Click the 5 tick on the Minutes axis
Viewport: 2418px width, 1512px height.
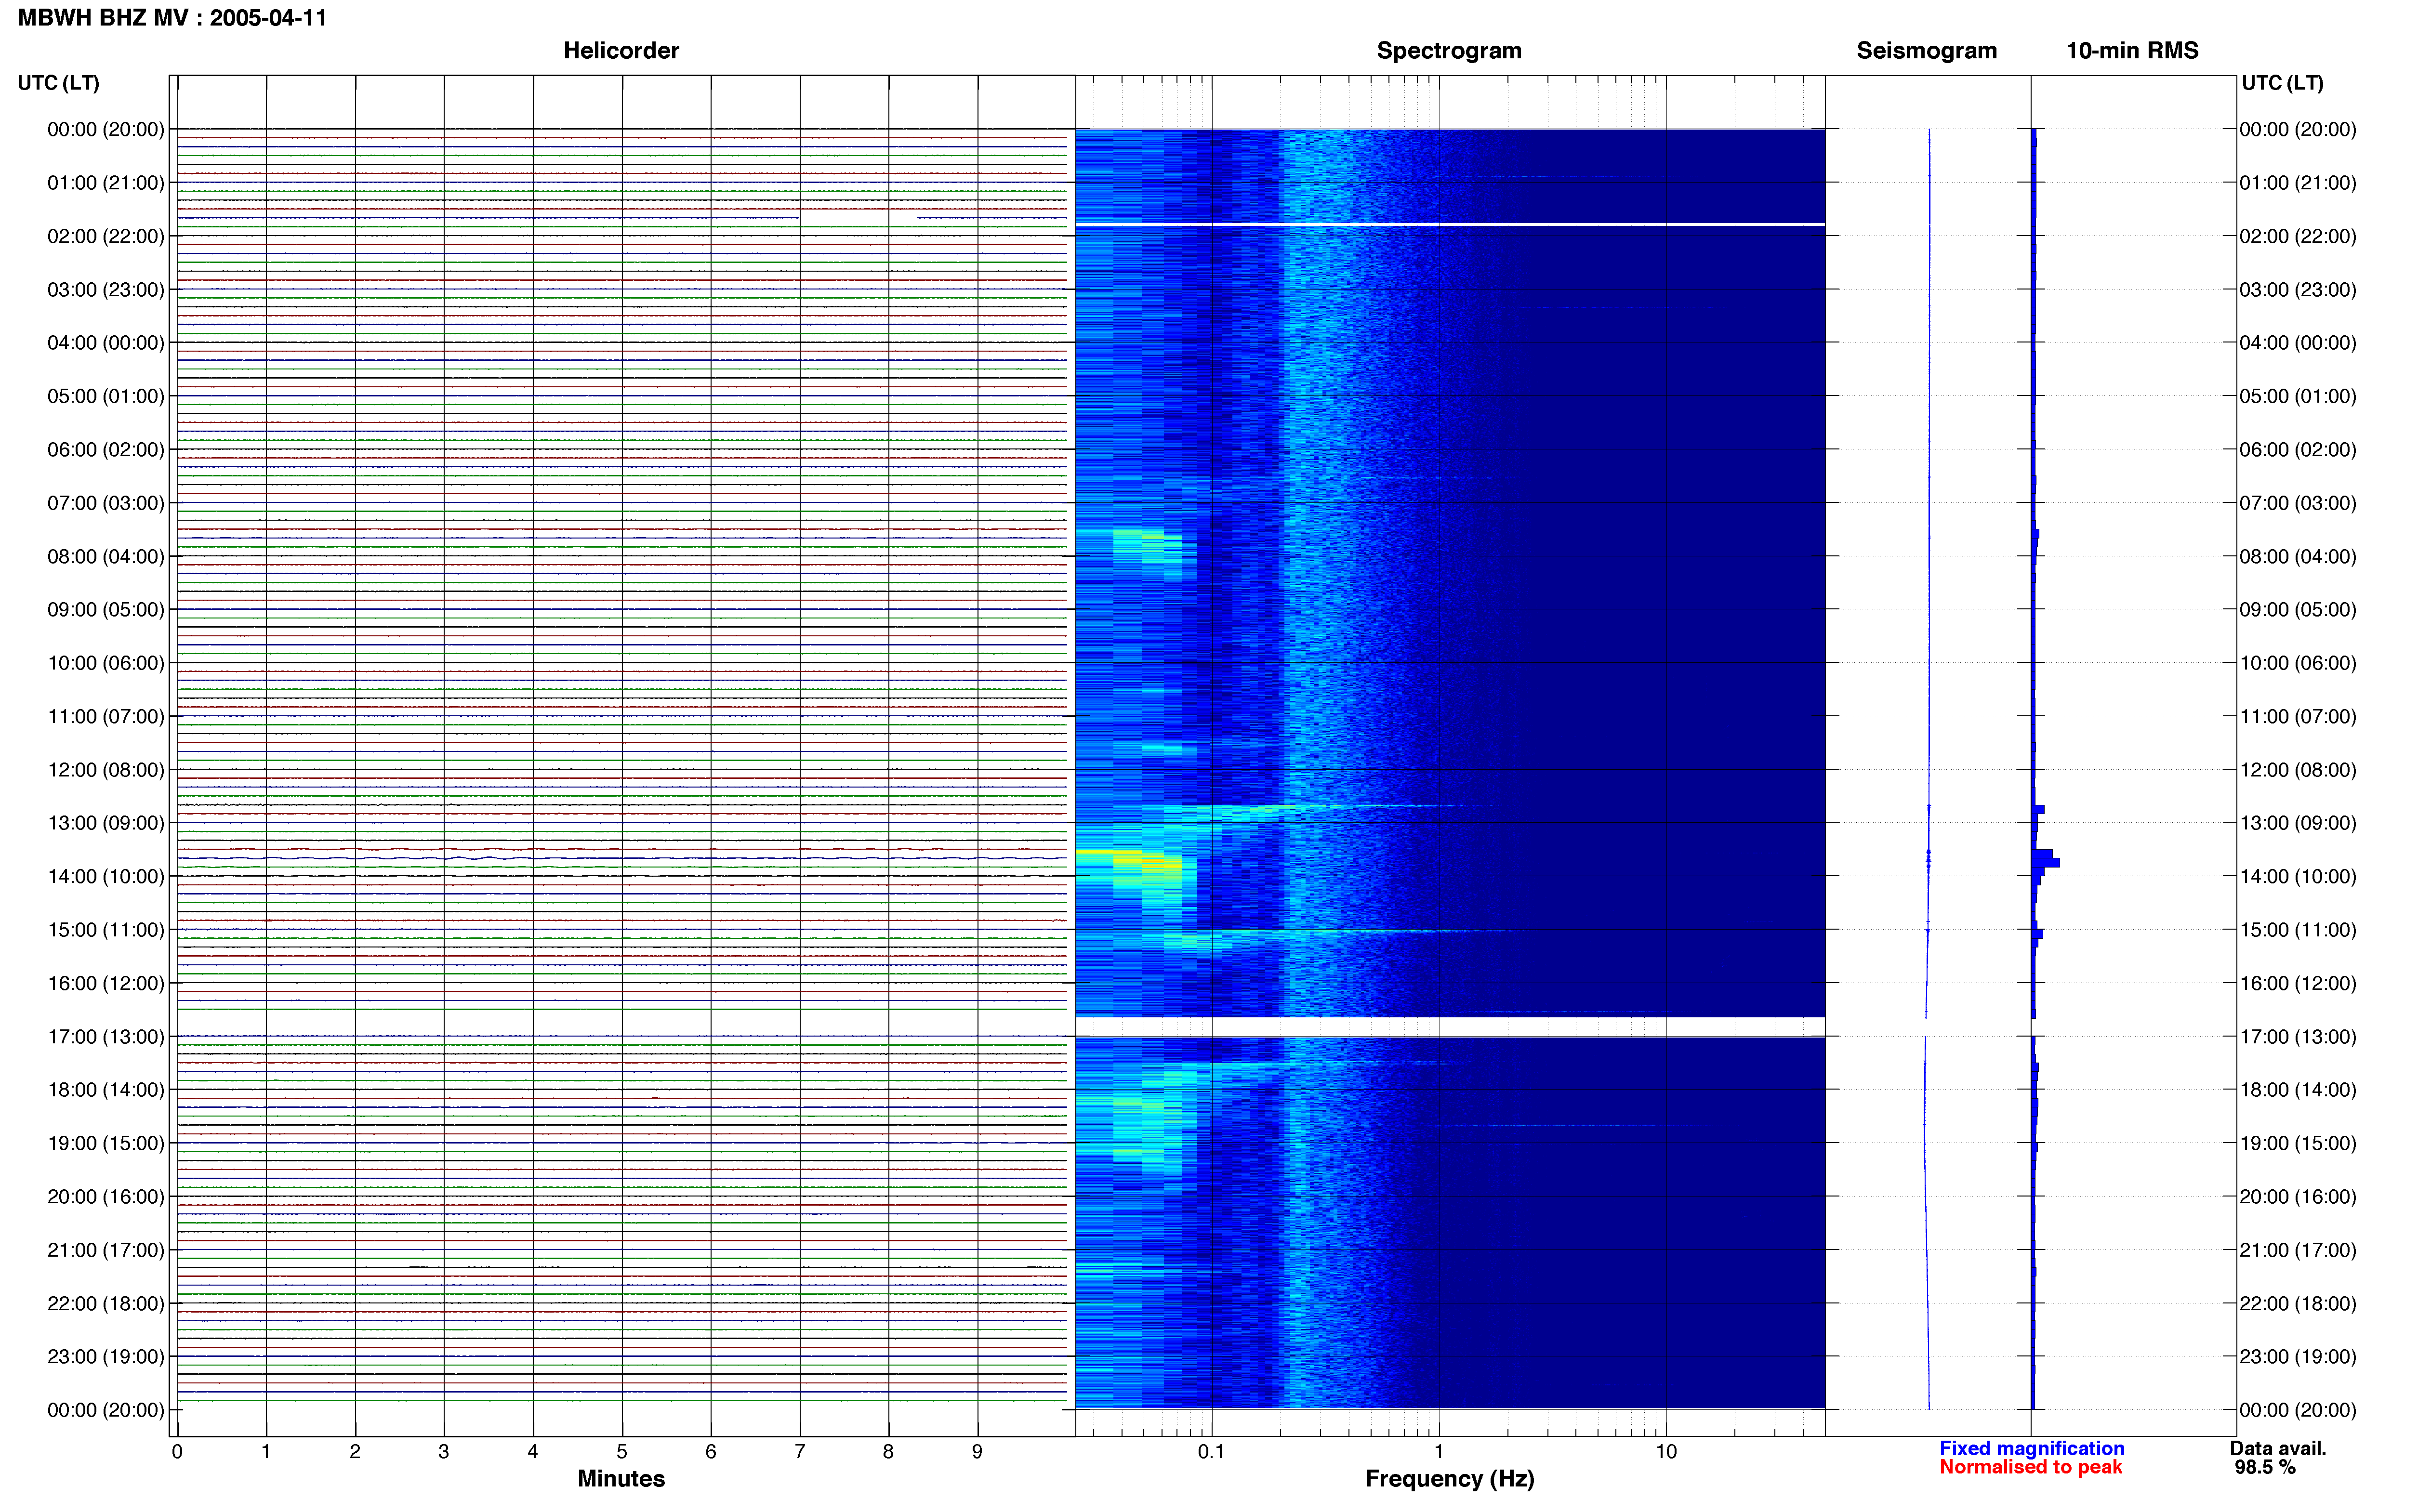(622, 1451)
